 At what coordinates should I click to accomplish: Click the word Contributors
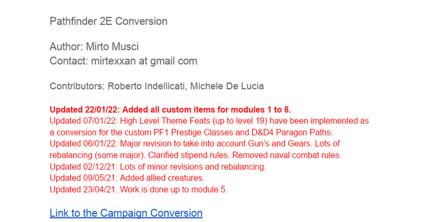77,86
